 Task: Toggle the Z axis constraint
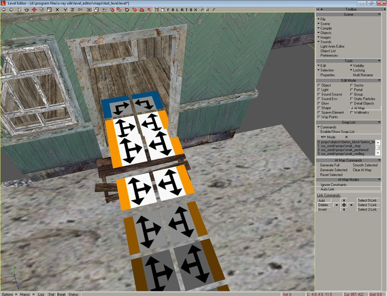click(72, 10)
